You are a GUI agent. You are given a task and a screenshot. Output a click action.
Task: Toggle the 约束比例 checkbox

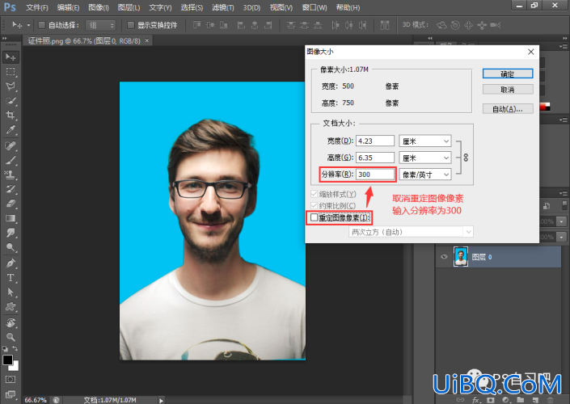click(x=314, y=205)
